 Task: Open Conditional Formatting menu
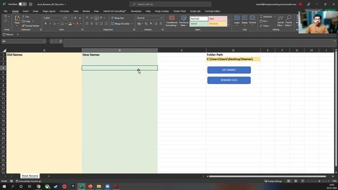click(x=172, y=21)
